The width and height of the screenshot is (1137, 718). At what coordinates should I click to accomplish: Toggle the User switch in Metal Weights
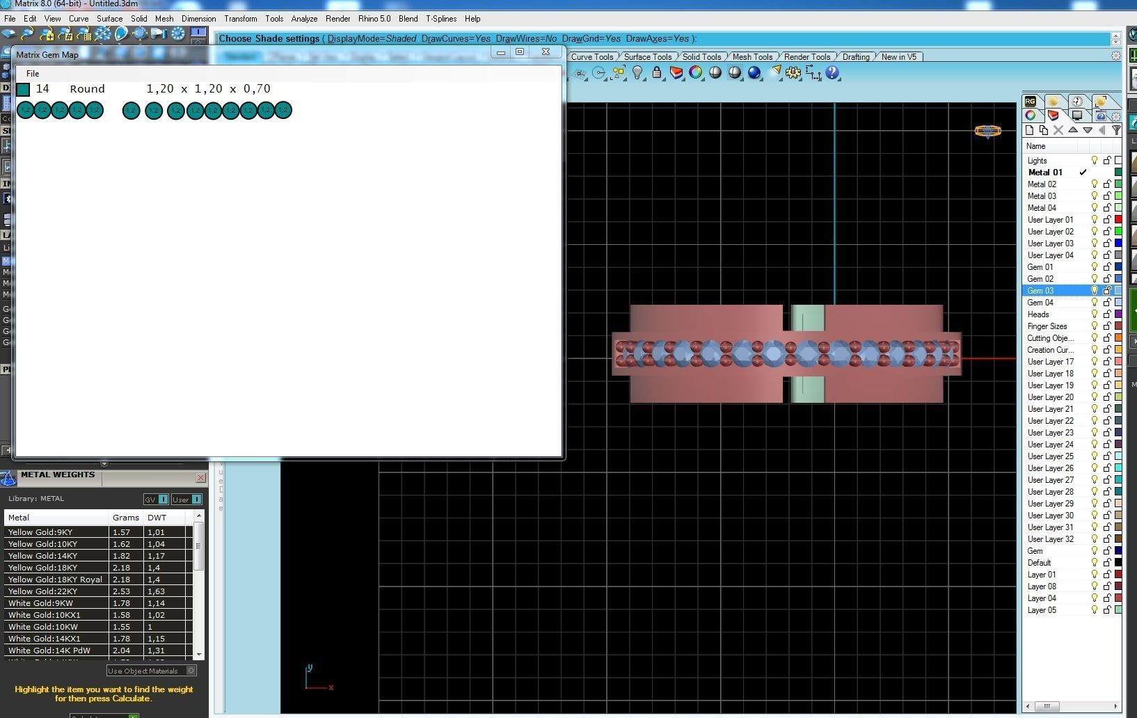[186, 500]
